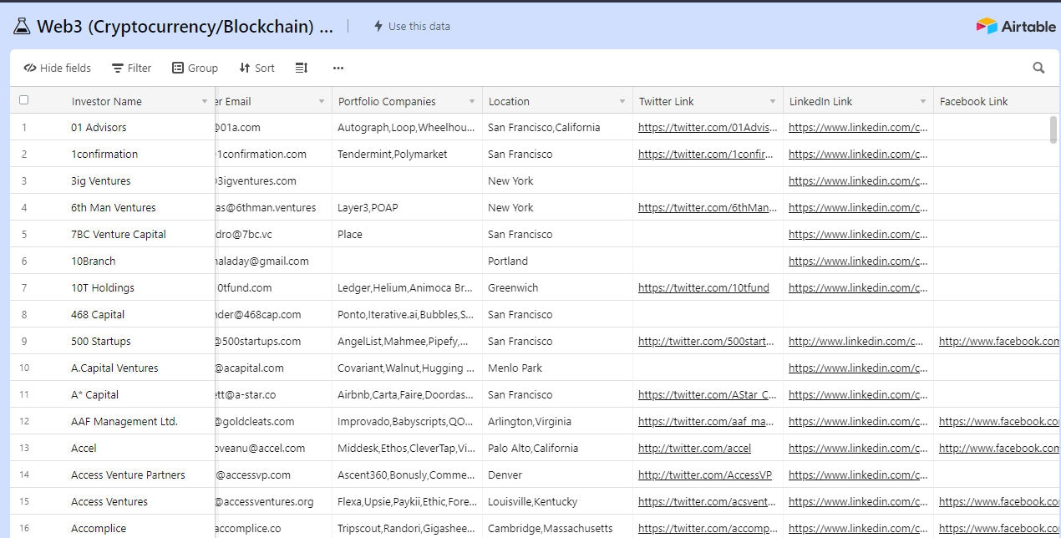
Task: Click the San Francisco,California location cell
Action: (557, 128)
